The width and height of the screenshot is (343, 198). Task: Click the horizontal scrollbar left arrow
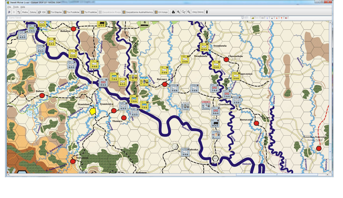click(9, 175)
